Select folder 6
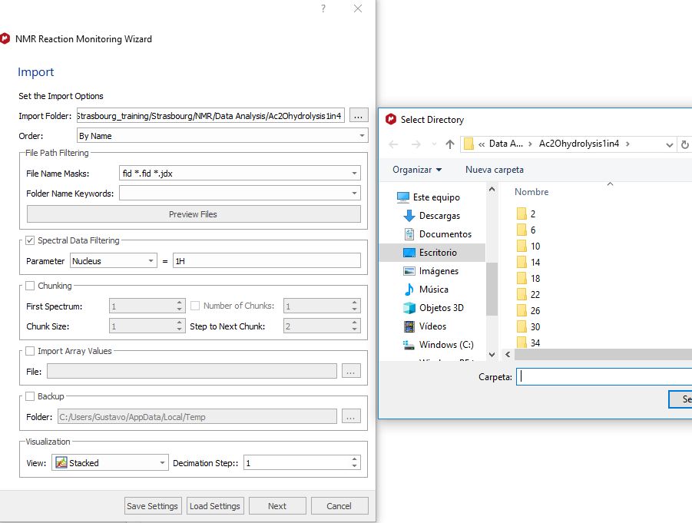This screenshot has height=523, width=692. 526,230
